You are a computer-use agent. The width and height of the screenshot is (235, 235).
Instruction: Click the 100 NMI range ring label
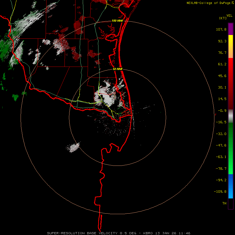click(x=117, y=21)
